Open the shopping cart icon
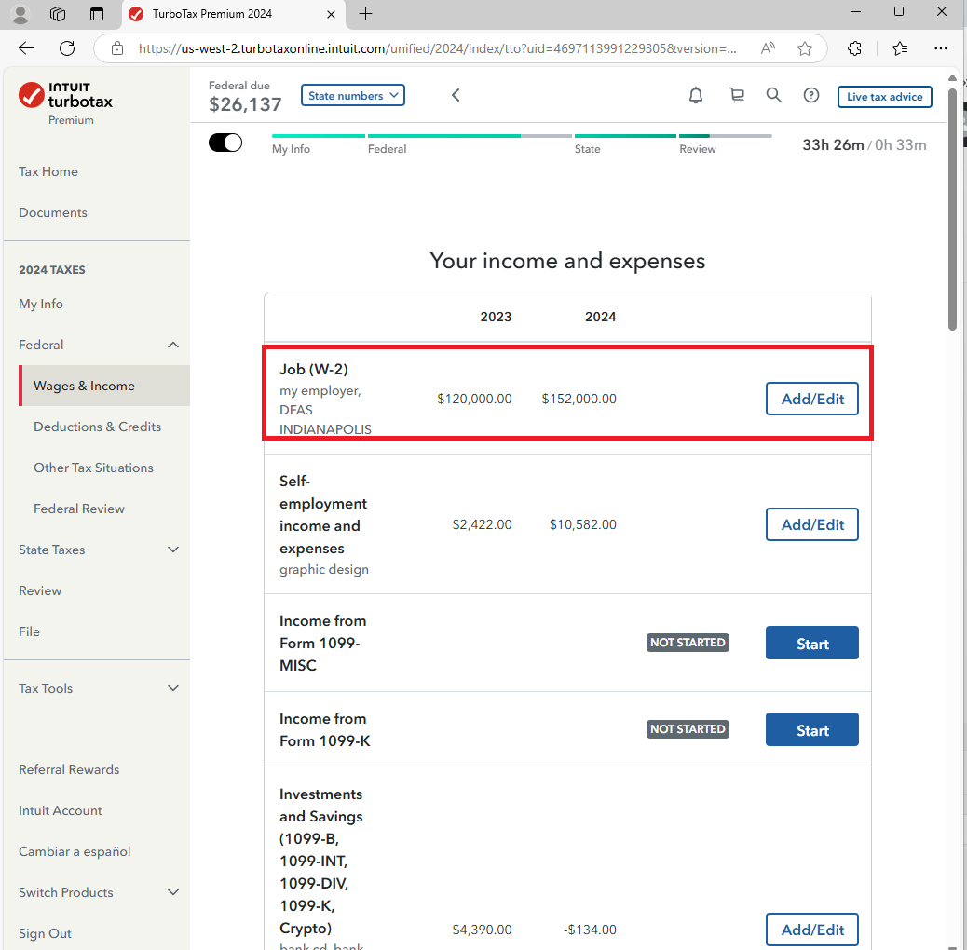 (x=736, y=96)
